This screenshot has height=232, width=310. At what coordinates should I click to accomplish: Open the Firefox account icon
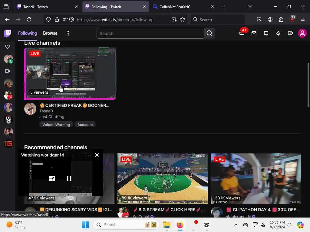[x=270, y=19]
